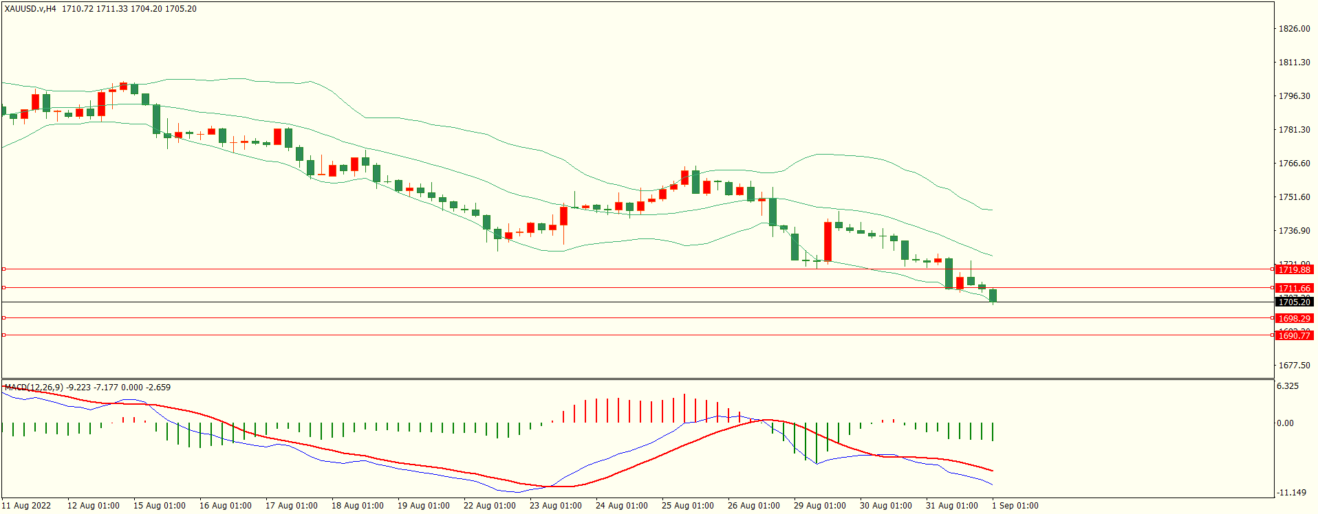Click the latest green candle at chart end

[993, 295]
